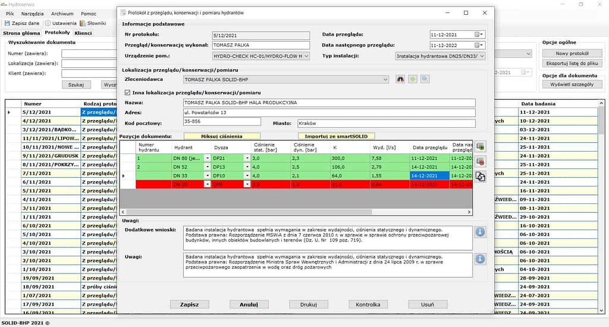Open Narzędzia menu

32,14
